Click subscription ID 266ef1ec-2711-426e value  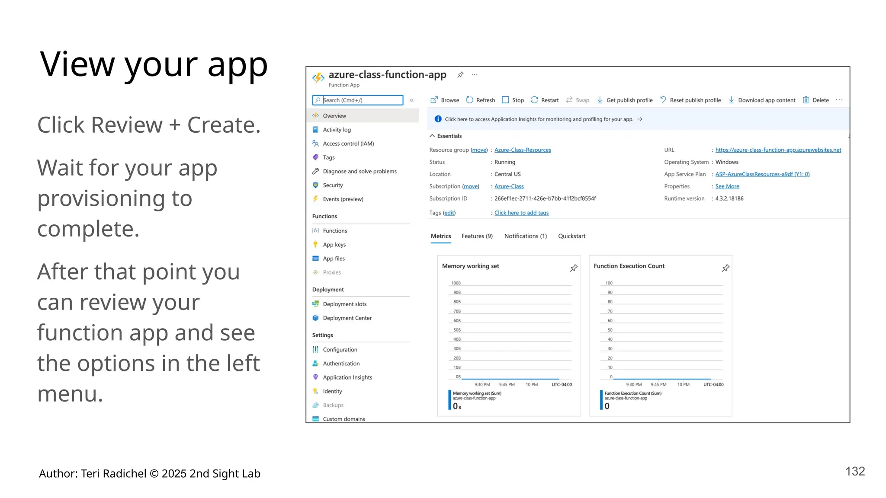(545, 198)
